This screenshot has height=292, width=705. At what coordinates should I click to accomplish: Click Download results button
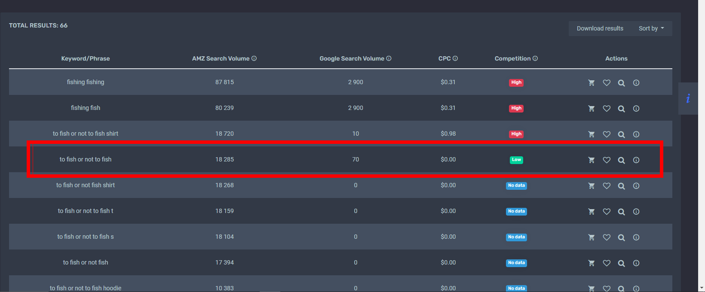click(x=600, y=28)
